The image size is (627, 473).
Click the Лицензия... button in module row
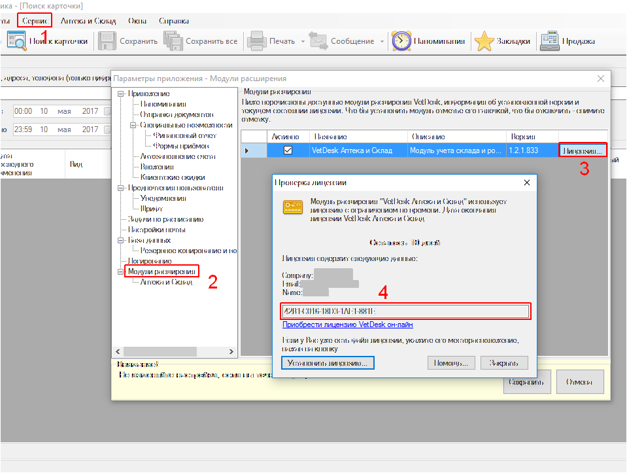tap(583, 150)
